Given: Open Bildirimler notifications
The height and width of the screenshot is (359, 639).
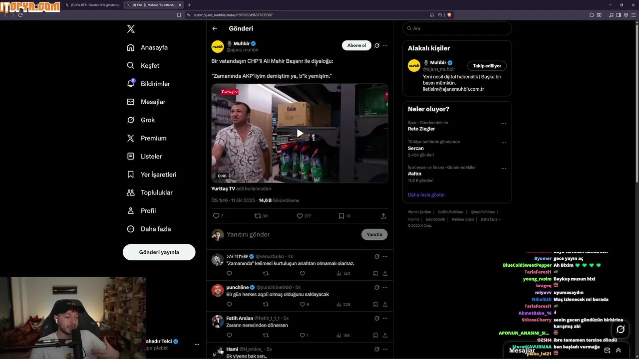Looking at the screenshot, I should coord(148,84).
